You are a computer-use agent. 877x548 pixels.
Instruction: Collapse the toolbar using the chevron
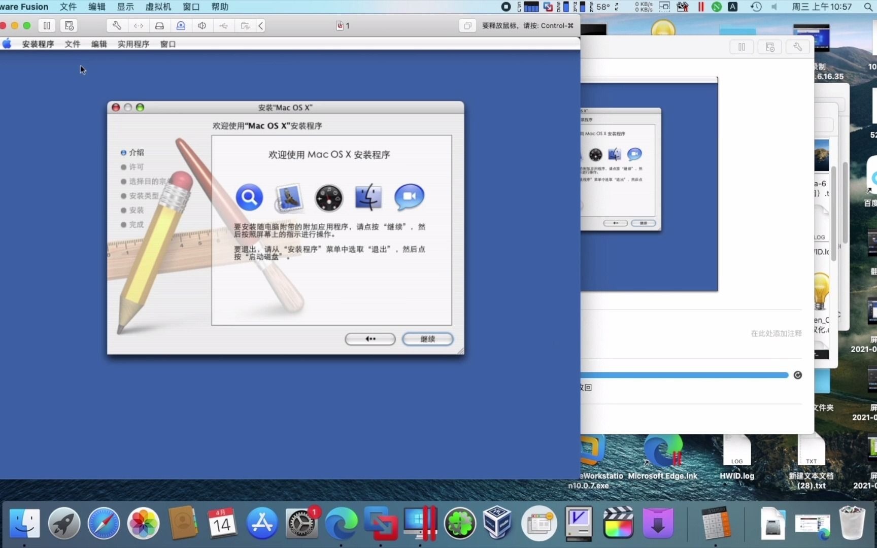260,25
